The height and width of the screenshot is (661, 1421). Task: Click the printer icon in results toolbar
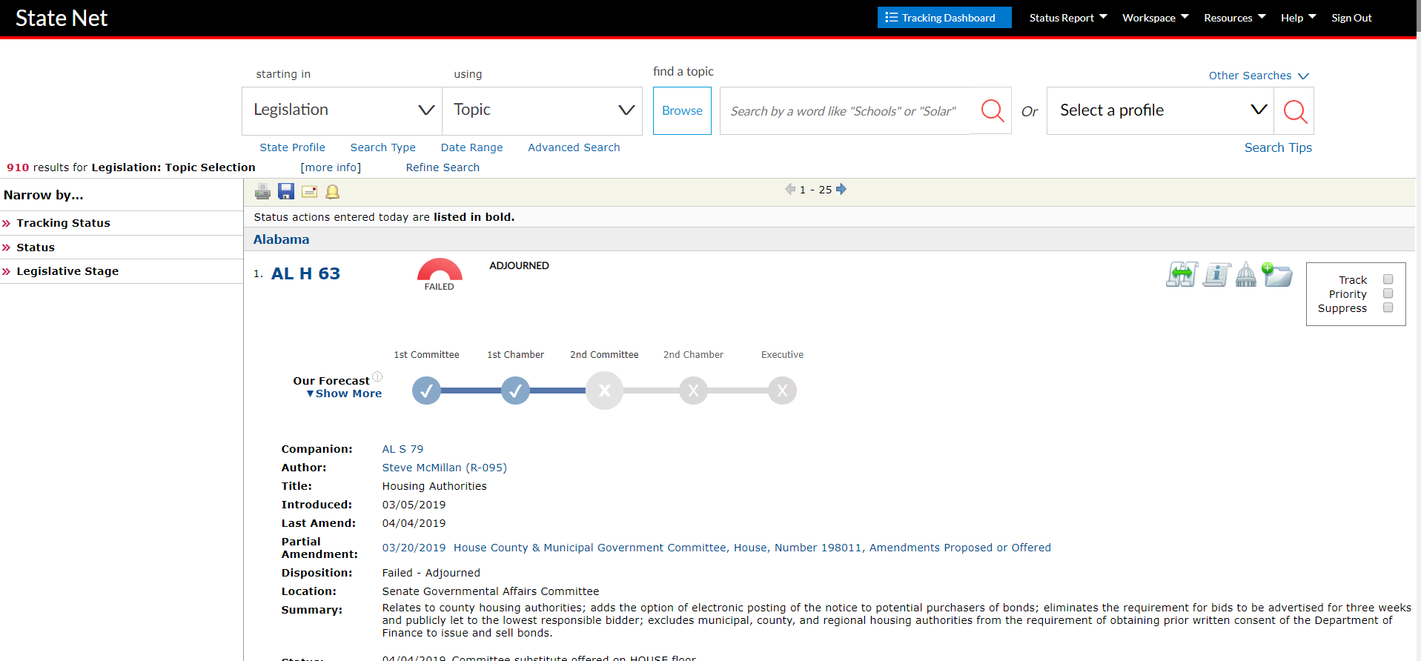click(x=262, y=192)
